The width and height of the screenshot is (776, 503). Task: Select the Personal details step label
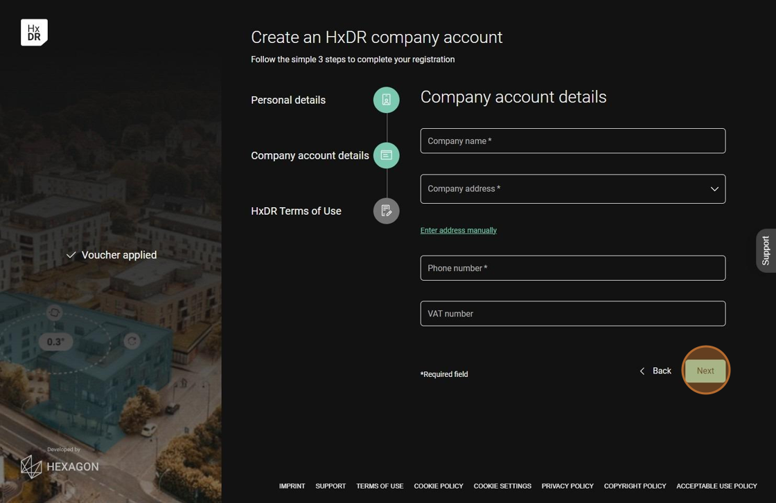288,100
